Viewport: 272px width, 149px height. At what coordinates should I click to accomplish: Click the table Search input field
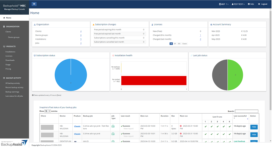[x=246, y=111]
